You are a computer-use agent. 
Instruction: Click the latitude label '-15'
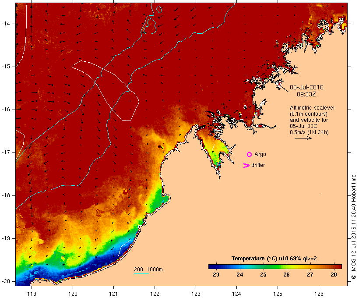6,67
